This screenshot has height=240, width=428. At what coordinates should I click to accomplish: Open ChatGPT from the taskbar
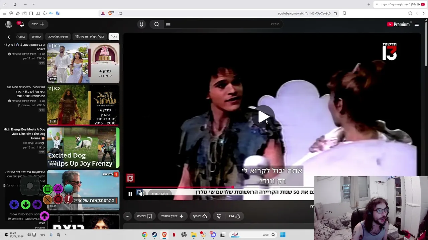(184, 235)
